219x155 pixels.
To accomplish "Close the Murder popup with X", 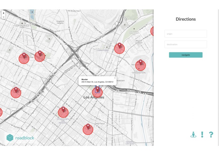I will tap(115, 78).
